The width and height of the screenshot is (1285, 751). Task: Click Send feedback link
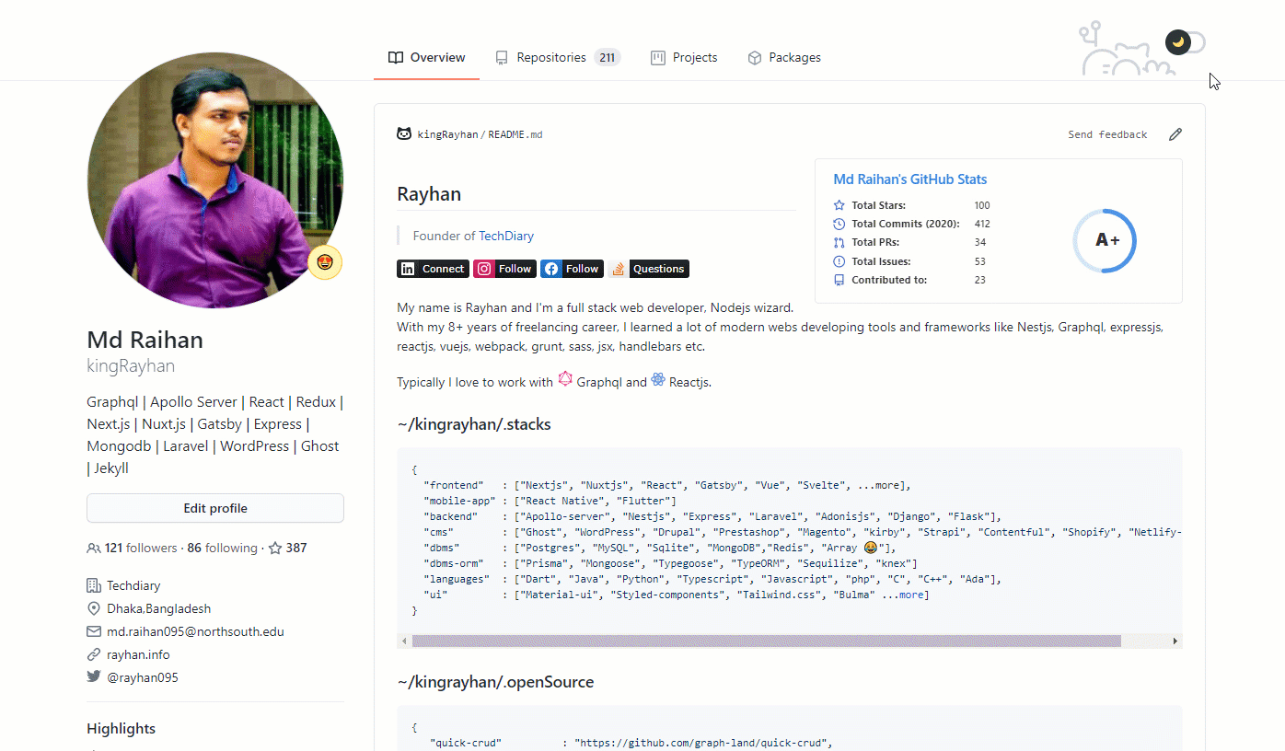(x=1107, y=134)
